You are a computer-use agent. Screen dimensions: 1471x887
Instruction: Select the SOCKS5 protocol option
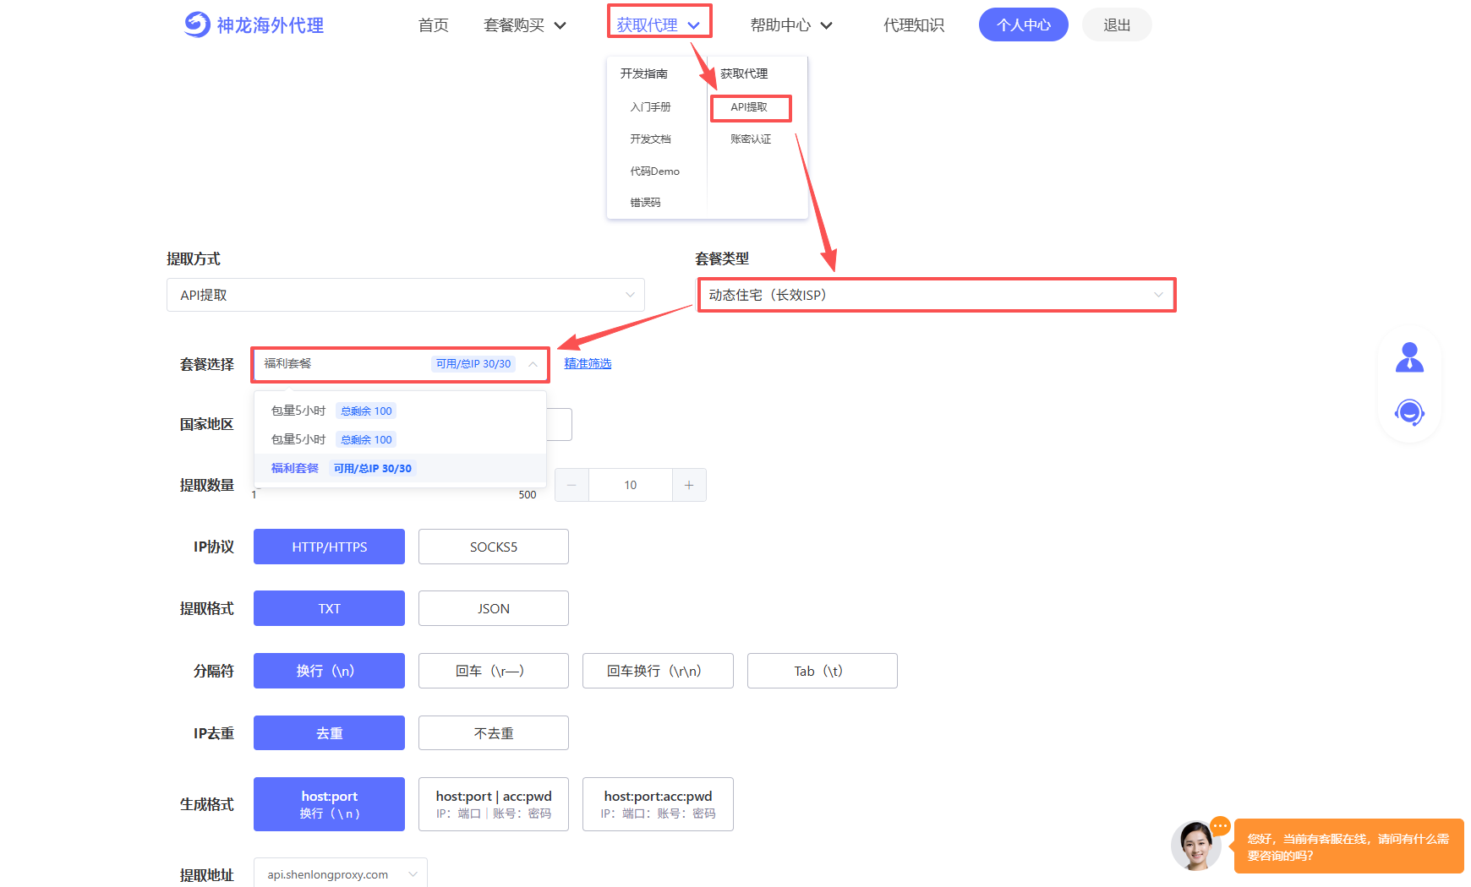click(493, 547)
